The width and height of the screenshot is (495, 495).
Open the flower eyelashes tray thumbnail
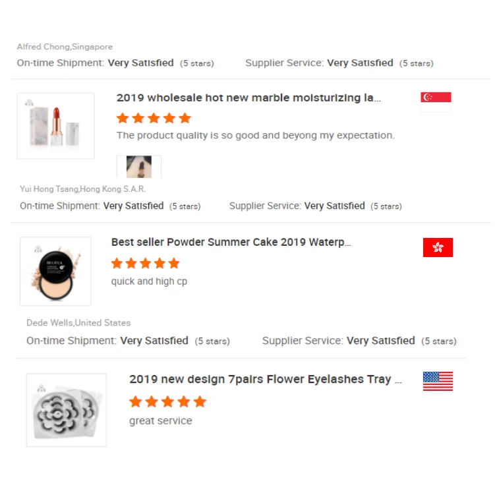(66, 410)
